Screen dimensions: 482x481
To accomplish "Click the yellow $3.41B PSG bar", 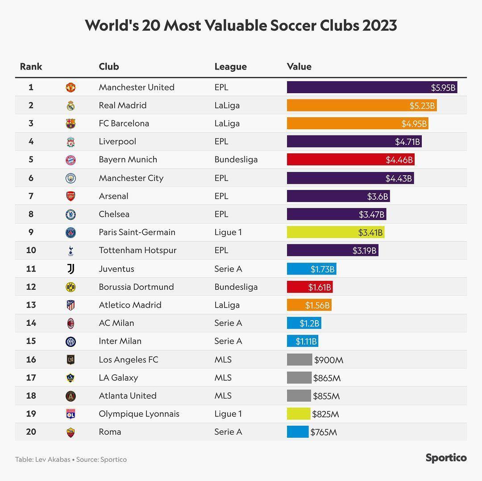I will point(336,232).
